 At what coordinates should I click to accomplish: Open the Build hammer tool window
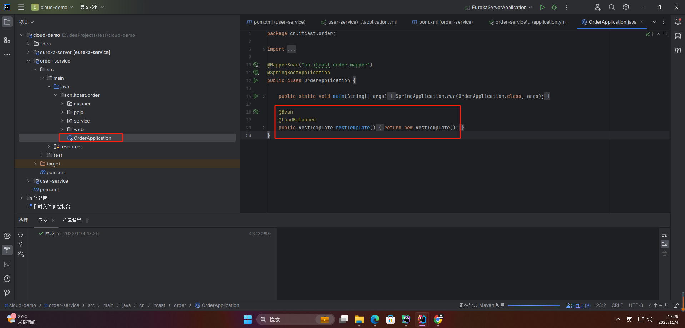pyautogui.click(x=7, y=250)
